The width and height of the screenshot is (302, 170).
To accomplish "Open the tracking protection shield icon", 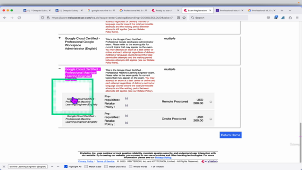I will click(x=42, y=18).
